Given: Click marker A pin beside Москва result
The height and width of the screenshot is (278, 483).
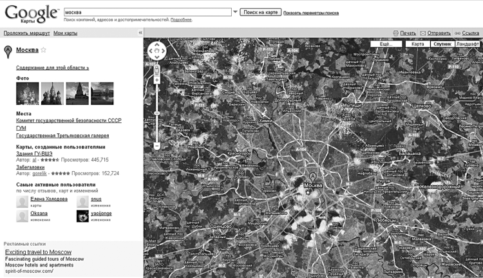Looking at the screenshot, I should pos(8,51).
